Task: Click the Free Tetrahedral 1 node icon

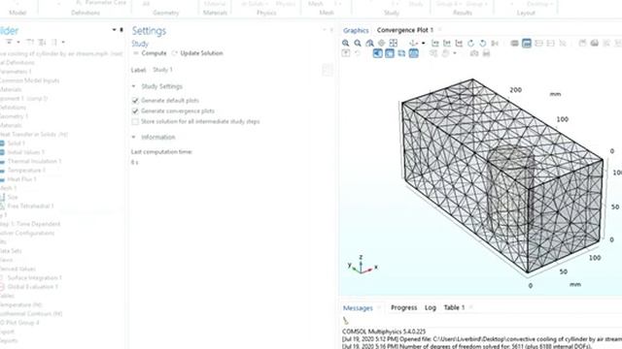Action: 2,206
